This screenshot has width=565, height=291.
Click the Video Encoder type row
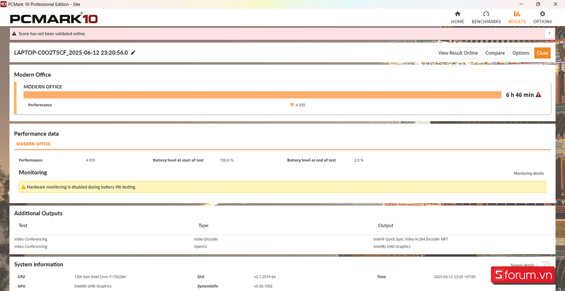coord(206,239)
